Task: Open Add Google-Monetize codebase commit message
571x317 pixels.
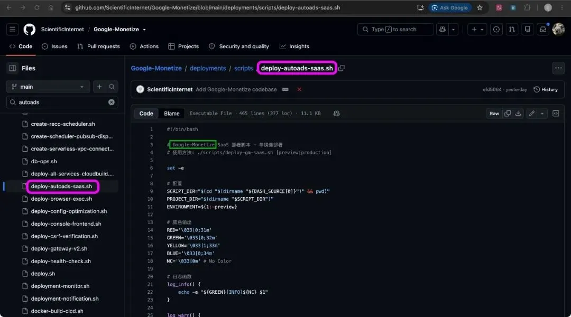Action: click(x=236, y=89)
